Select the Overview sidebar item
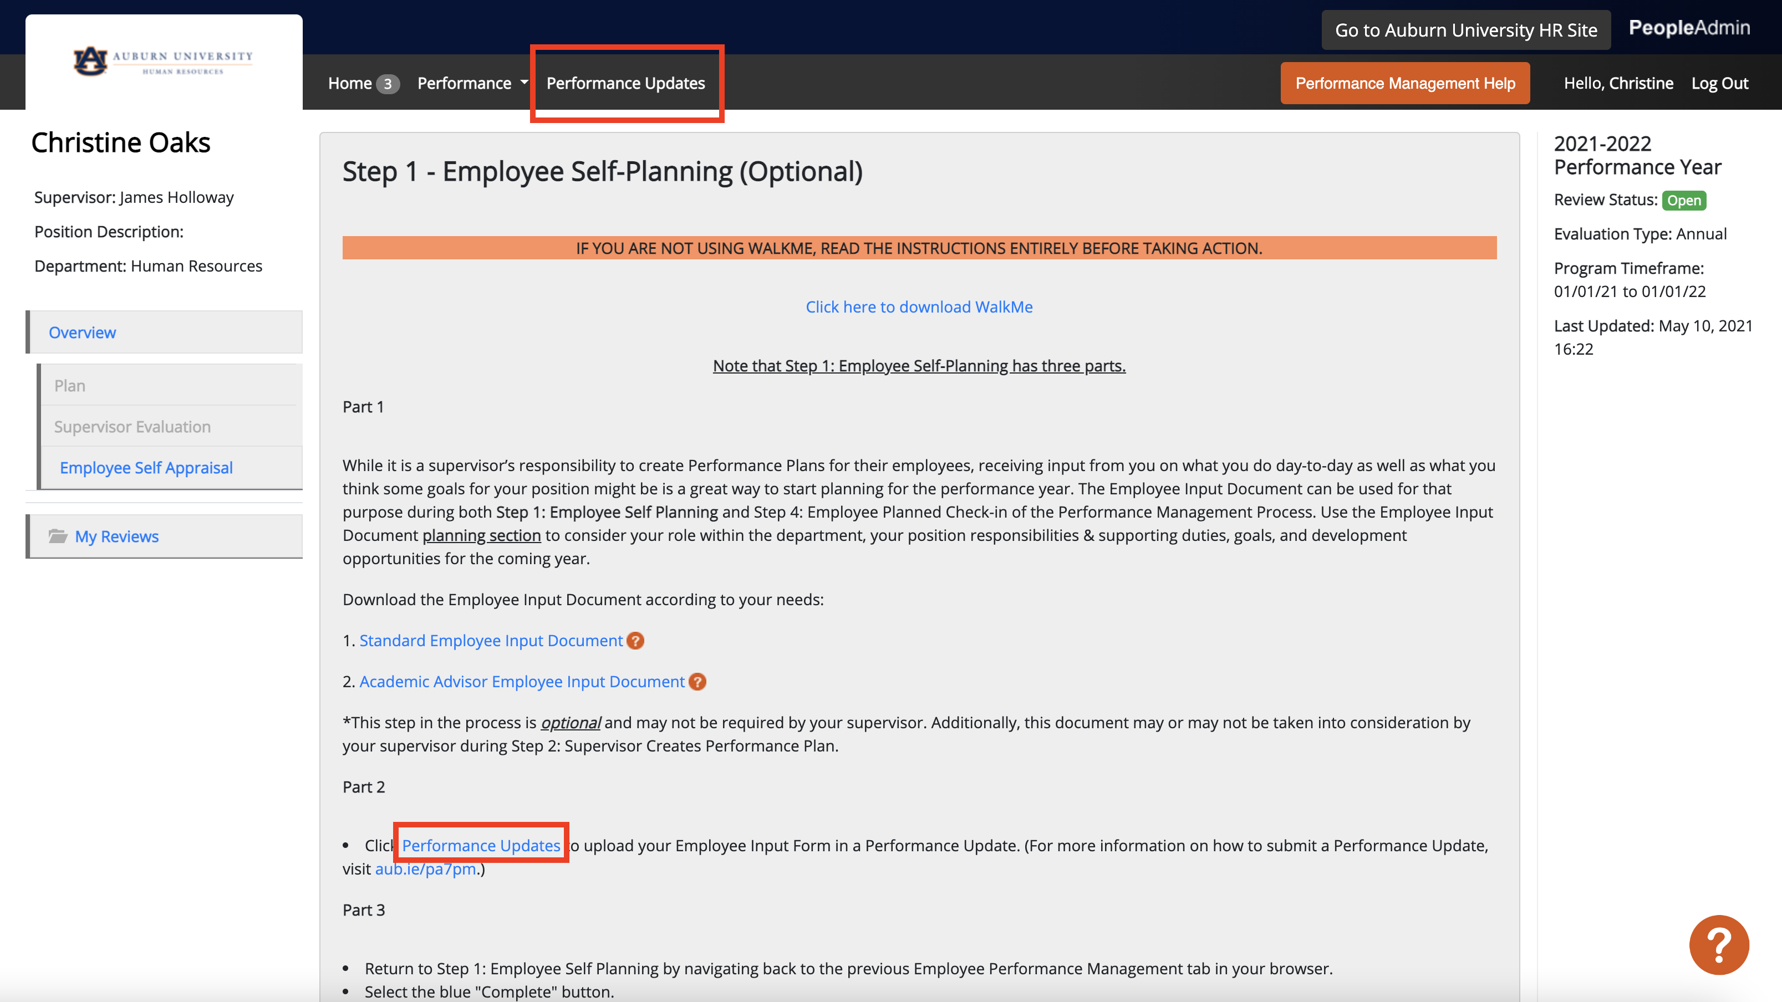Image resolution: width=1782 pixels, height=1002 pixels. click(165, 332)
